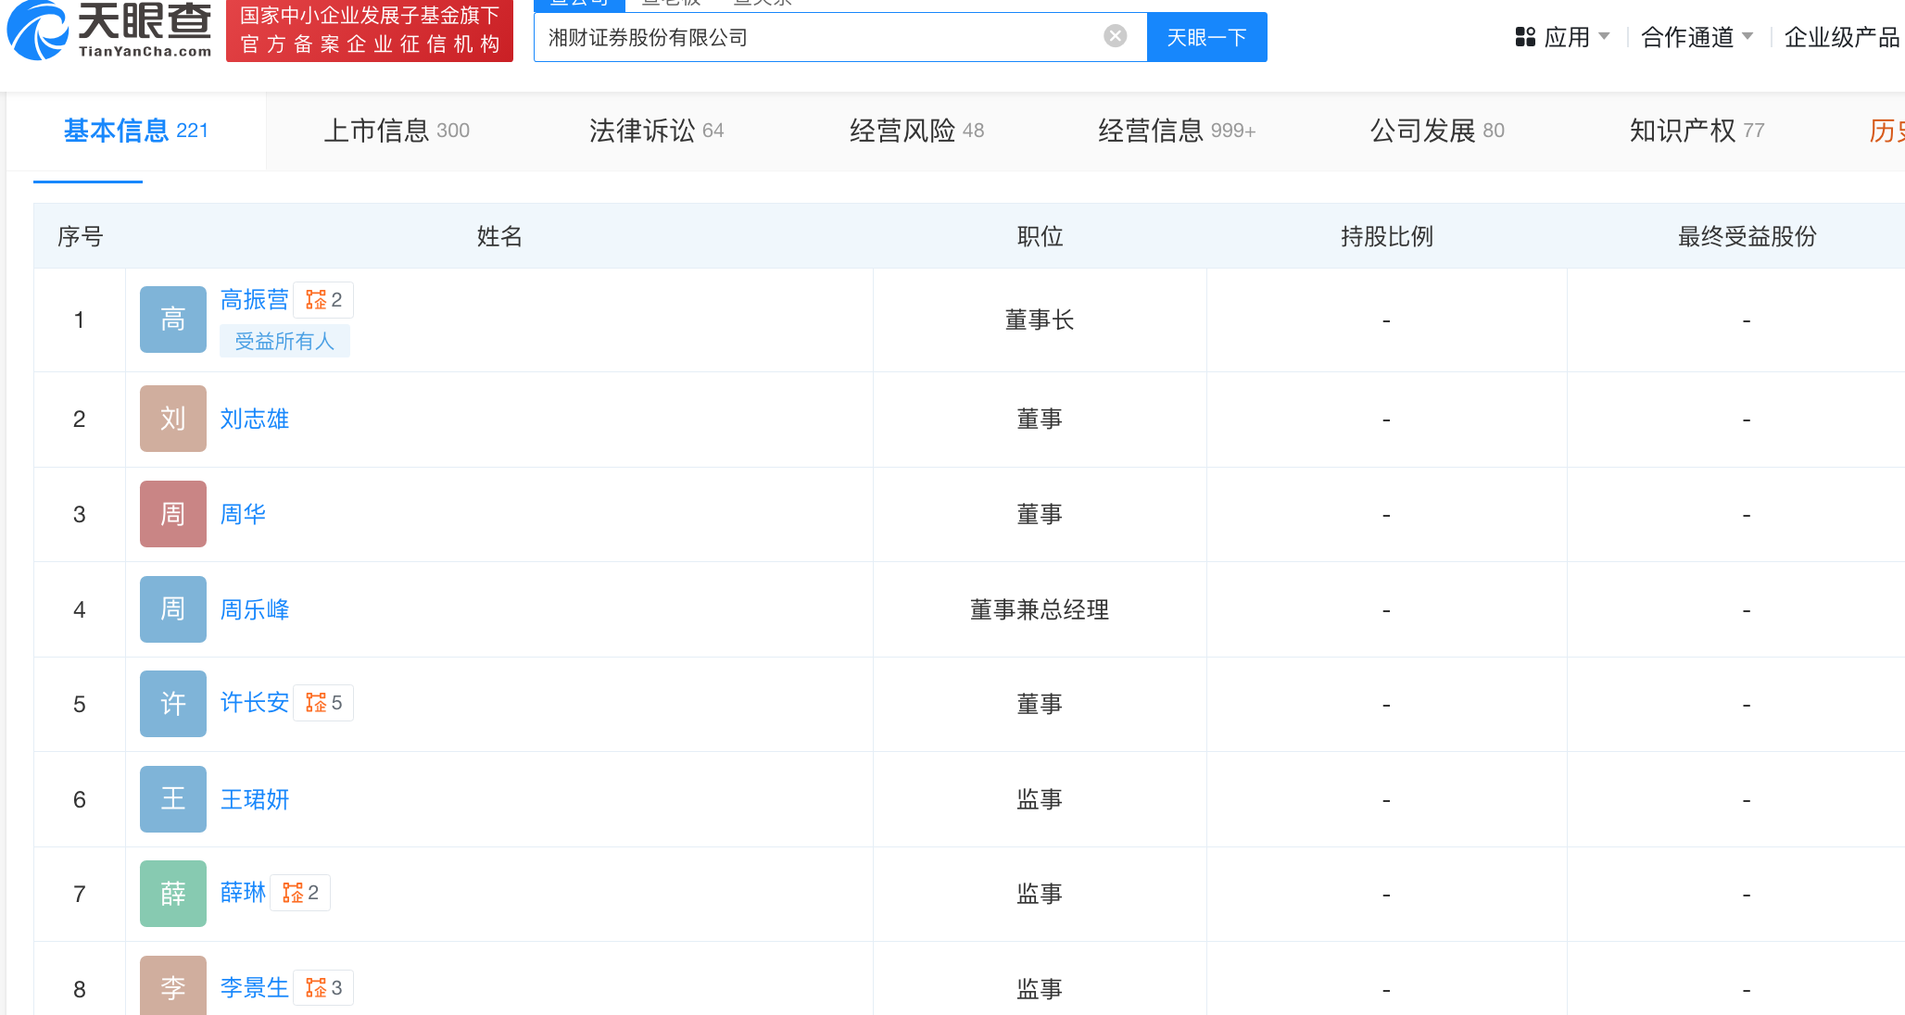Click the 刘 avatar for 刘志雄

point(172,419)
